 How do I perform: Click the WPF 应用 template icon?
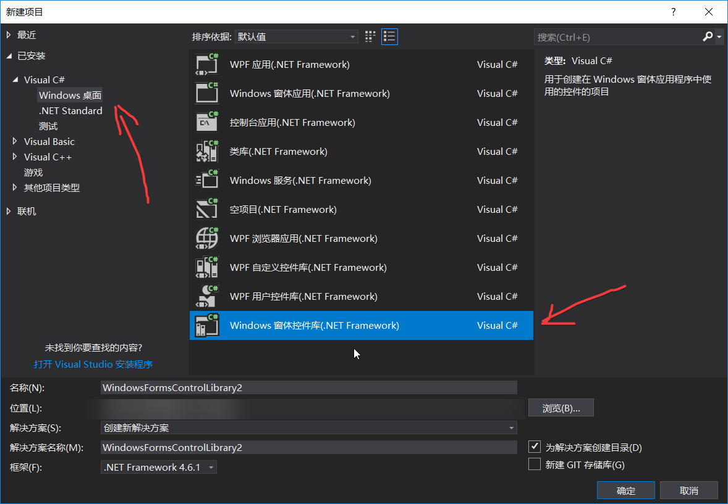pos(206,64)
